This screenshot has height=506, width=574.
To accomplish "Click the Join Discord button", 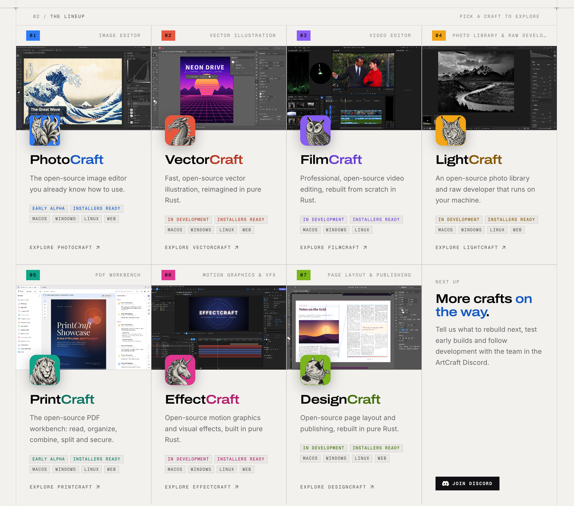I will [467, 484].
